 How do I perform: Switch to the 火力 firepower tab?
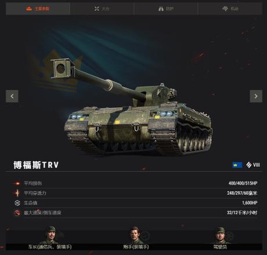point(102,9)
